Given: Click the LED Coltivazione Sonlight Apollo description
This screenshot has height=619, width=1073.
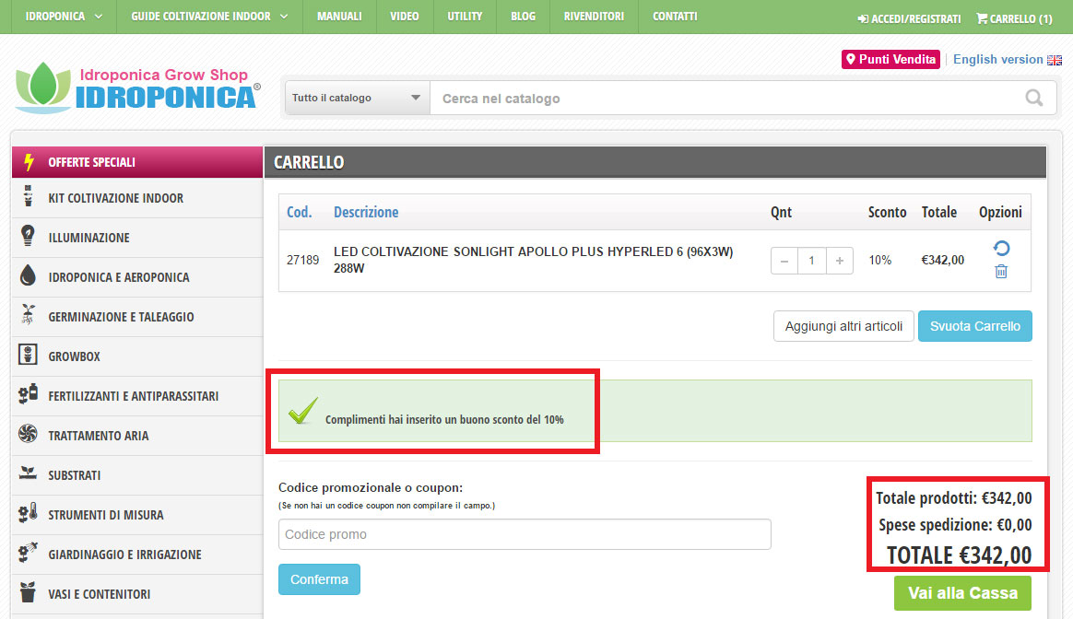Looking at the screenshot, I should [x=533, y=260].
